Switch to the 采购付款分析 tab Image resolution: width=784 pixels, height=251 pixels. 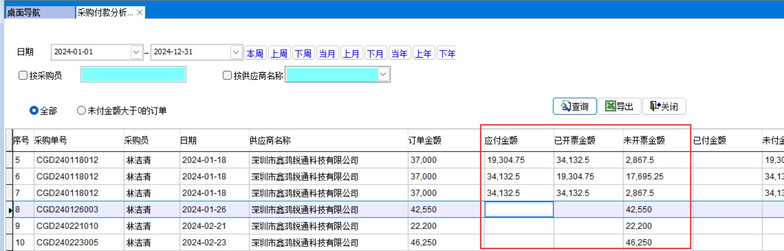click(105, 12)
